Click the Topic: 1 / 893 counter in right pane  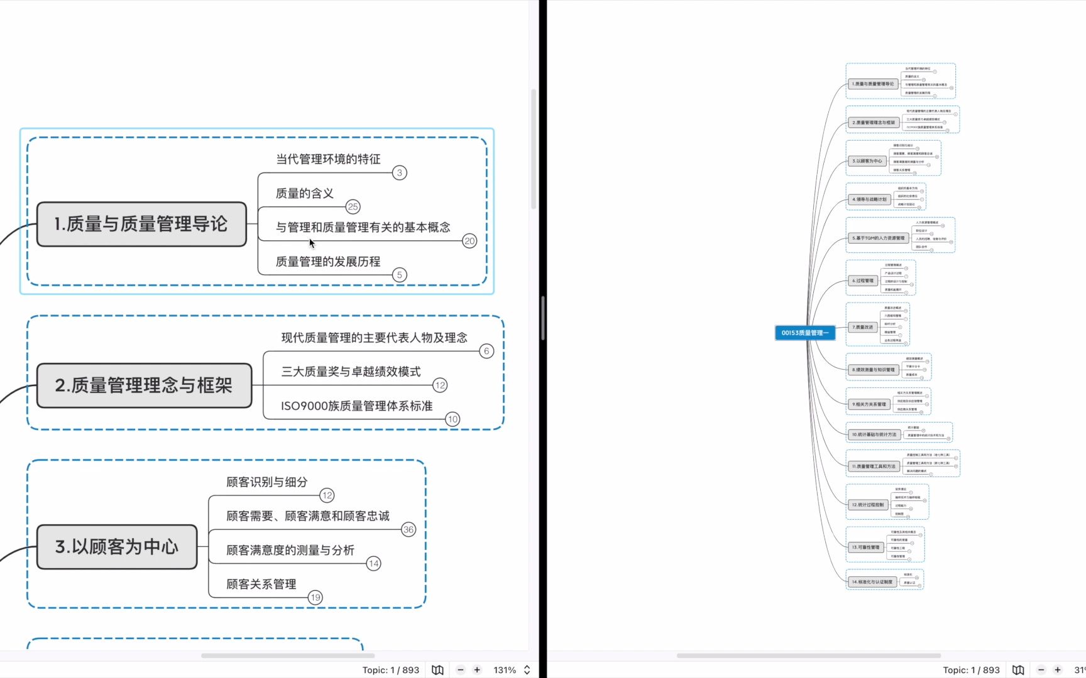pyautogui.click(x=972, y=670)
